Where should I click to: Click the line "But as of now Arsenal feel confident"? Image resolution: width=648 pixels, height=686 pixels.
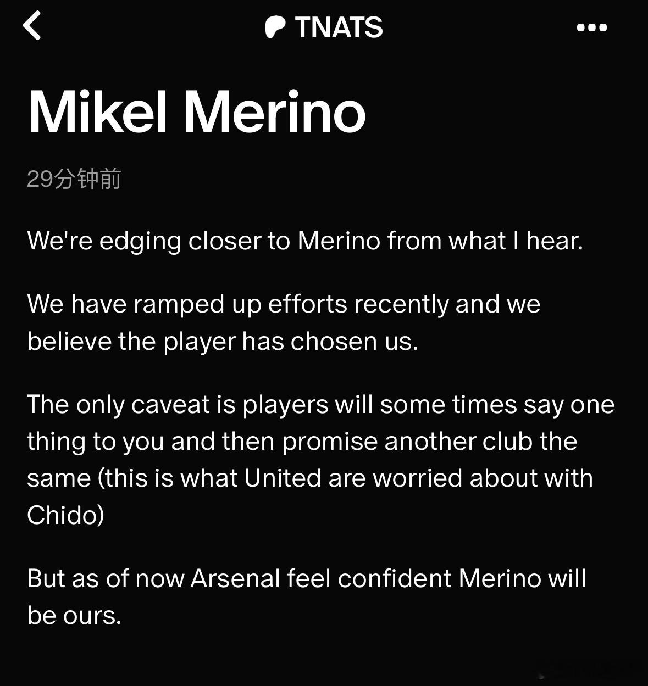(307, 578)
